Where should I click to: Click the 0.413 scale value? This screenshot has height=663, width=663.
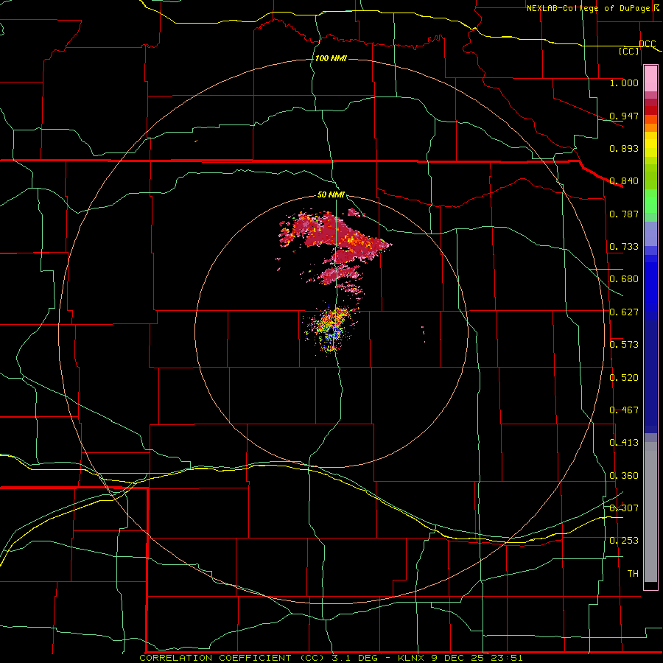(624, 443)
